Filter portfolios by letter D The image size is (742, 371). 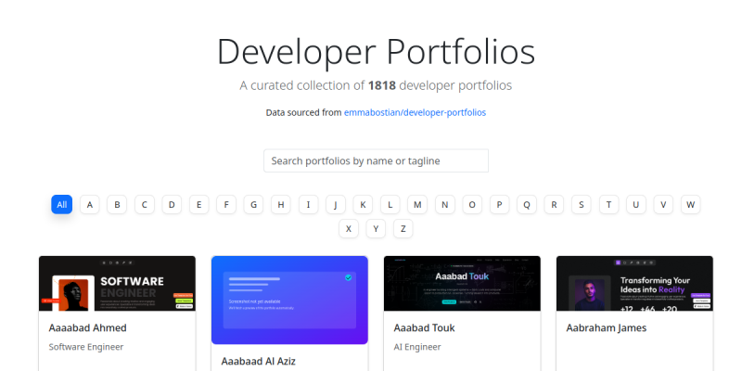tap(172, 204)
